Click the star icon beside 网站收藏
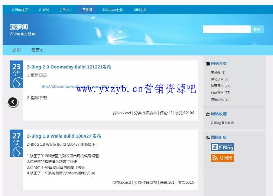 (208, 114)
